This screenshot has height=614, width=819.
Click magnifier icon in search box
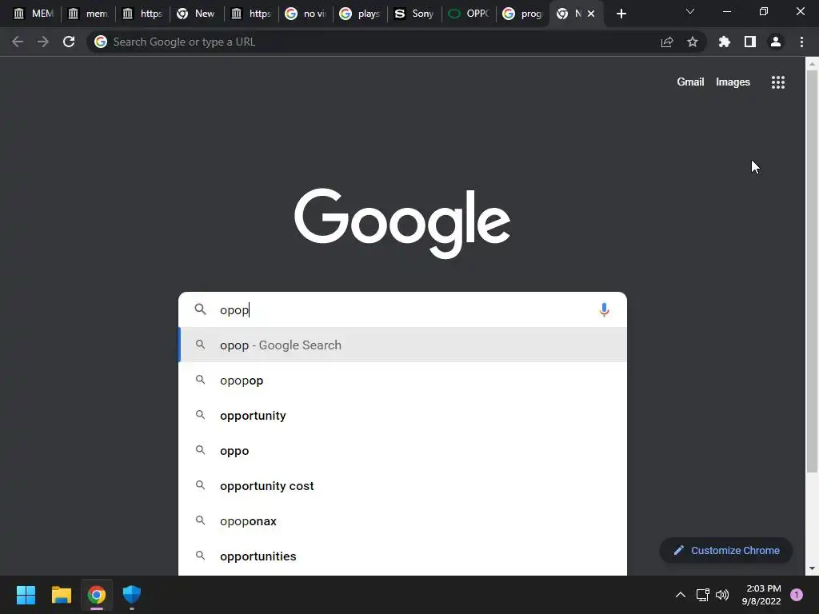coord(200,309)
